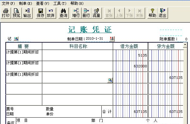Click the 个人 label
Image resolution: width=190 pixels, height=124 pixels.
click(x=152, y=121)
